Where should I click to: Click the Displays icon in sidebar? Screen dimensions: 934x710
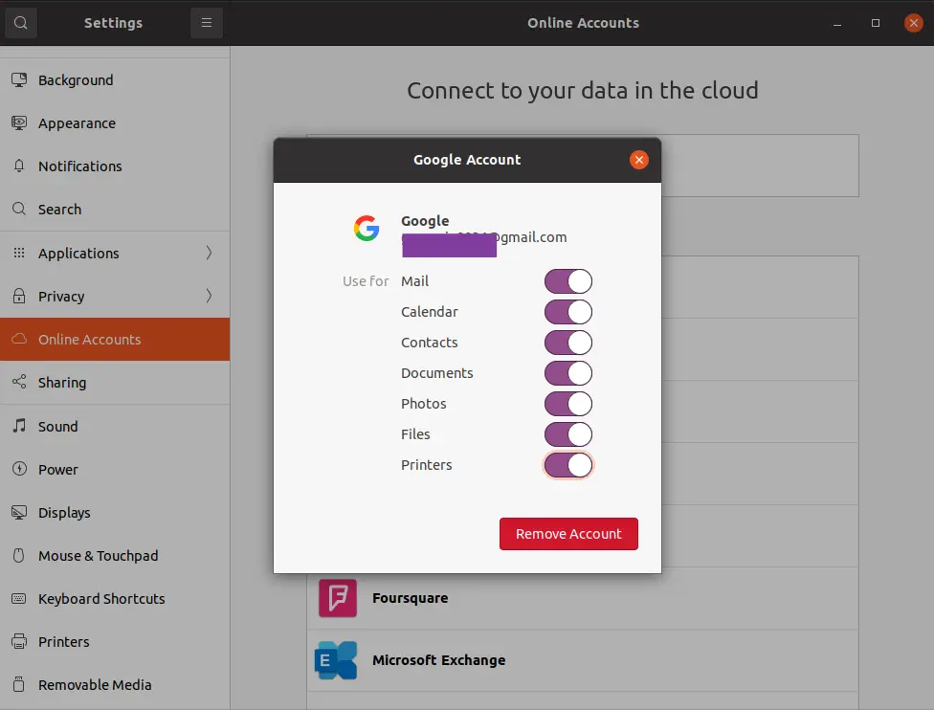click(x=19, y=512)
